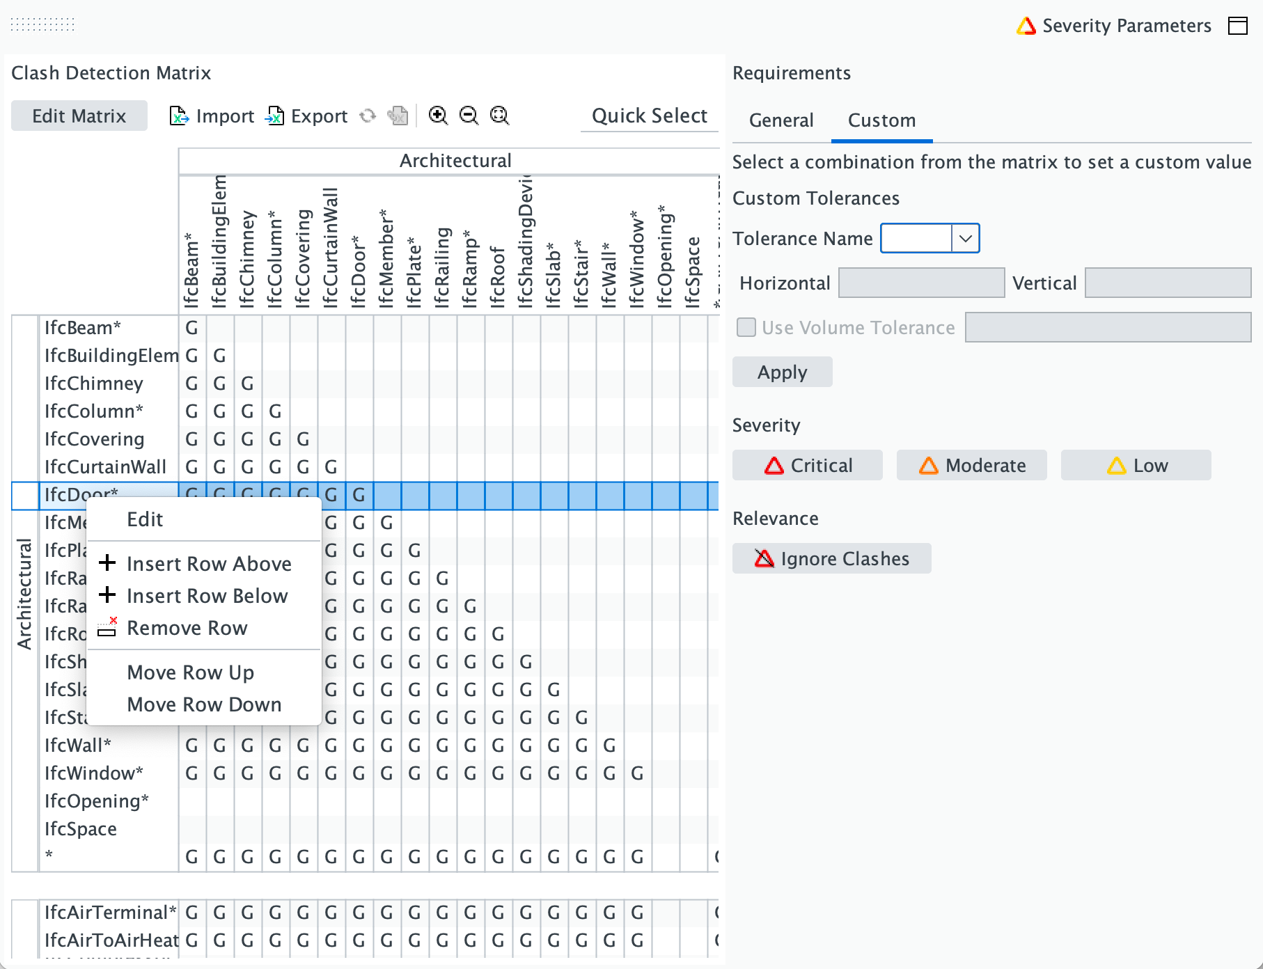Click the panel layout icon at top right

coord(1238,26)
